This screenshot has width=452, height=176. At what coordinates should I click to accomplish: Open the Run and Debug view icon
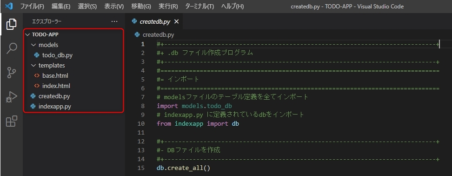tap(12, 97)
